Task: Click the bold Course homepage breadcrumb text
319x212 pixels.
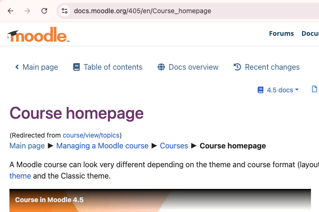Action: coord(233,146)
